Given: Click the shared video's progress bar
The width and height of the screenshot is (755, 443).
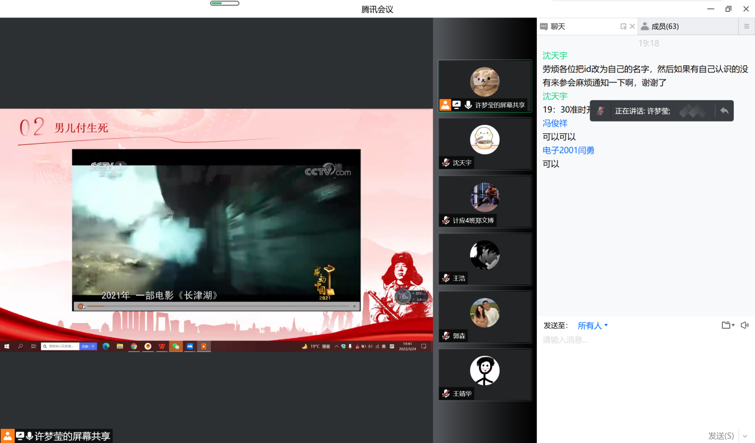Looking at the screenshot, I should [216, 306].
